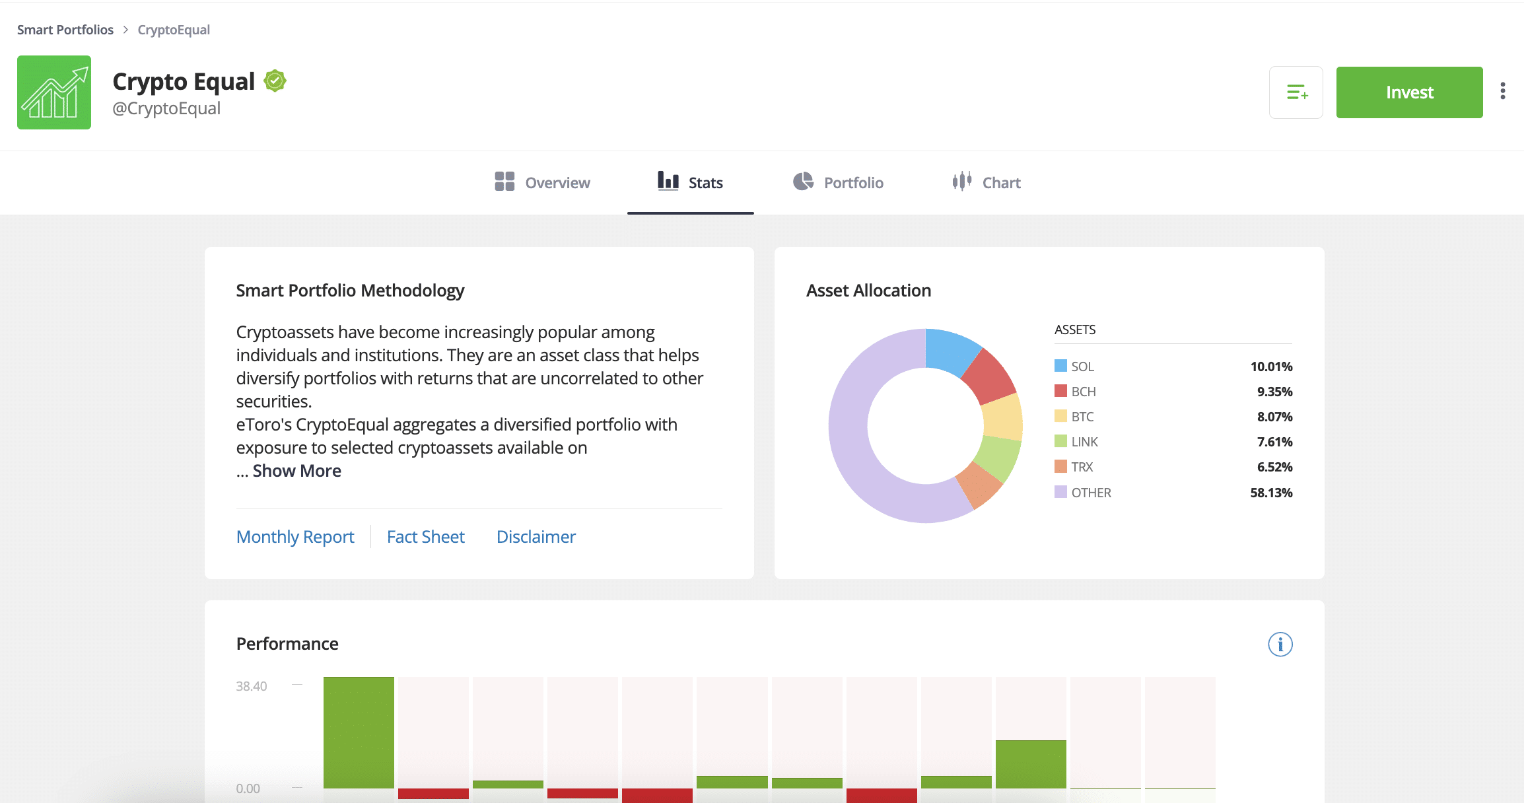Click the OTHER purple color swatch
Viewport: 1524px width, 803px height.
[x=1060, y=492]
